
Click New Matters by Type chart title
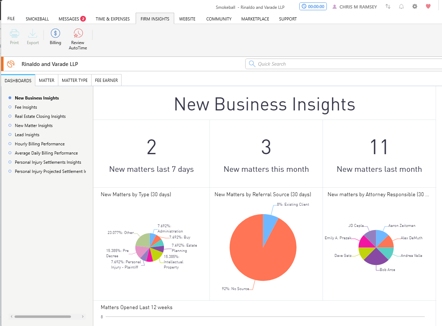coord(136,194)
